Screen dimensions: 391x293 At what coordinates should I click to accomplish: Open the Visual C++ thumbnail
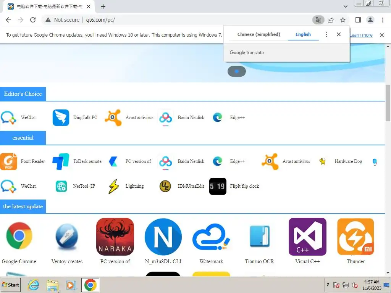pos(307,237)
